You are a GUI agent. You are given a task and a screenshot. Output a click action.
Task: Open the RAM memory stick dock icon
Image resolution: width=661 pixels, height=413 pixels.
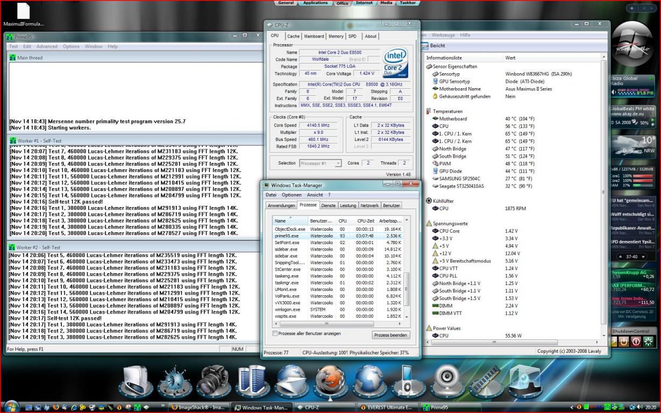(486, 381)
